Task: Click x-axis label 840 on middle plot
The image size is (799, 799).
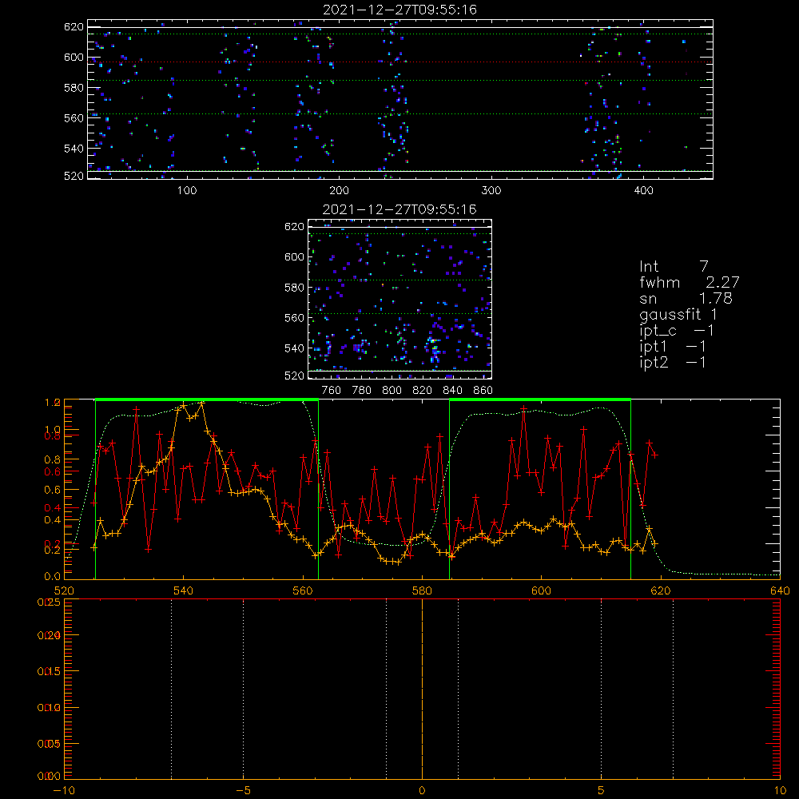Action: point(452,391)
